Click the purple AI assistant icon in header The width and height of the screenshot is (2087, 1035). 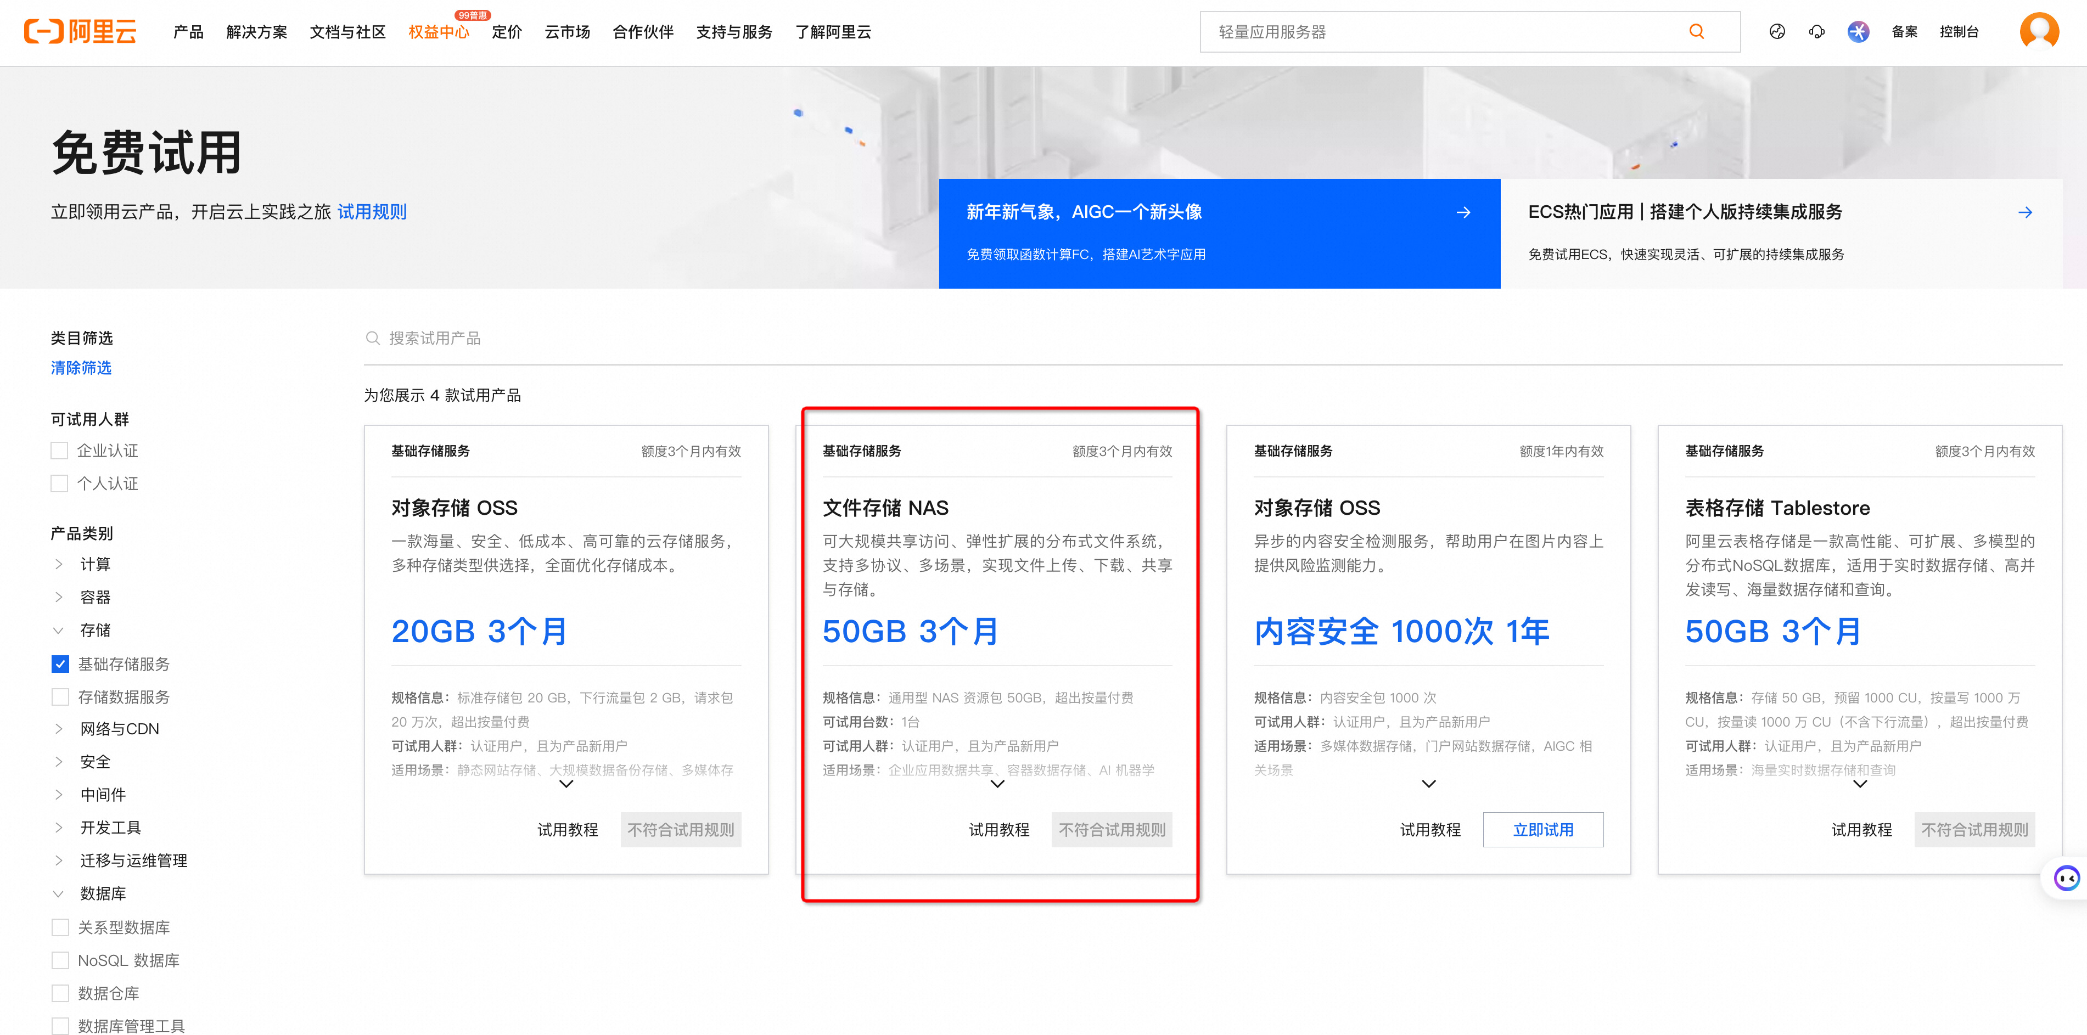click(x=1859, y=32)
